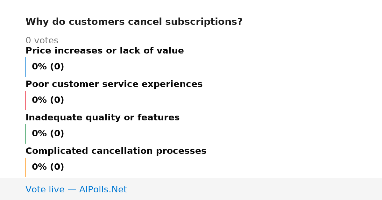Screen dimensions: 382x200
Task: Click the orange bar for Complicated cancellation
Action: point(25,167)
